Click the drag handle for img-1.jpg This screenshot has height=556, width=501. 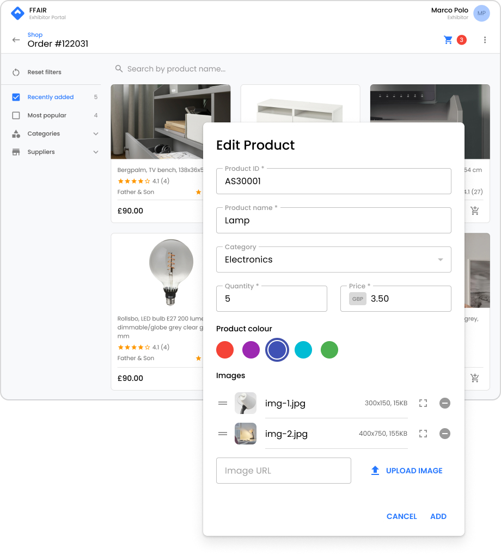coord(223,403)
